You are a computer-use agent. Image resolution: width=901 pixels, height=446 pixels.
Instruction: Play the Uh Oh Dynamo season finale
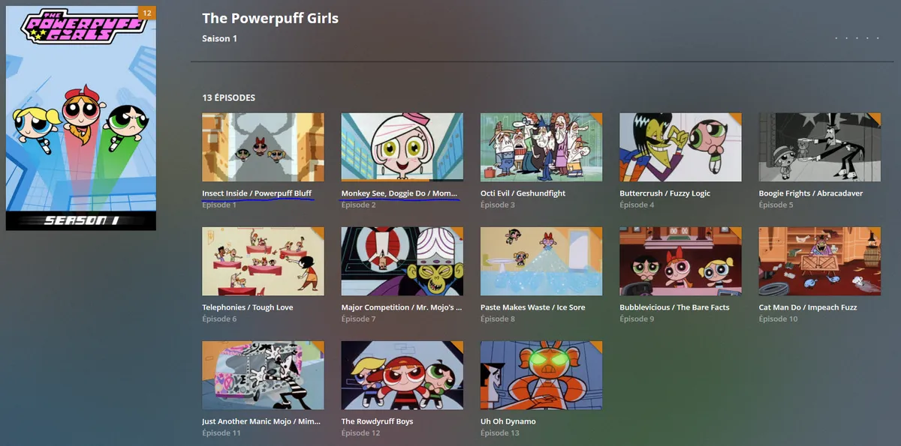point(541,375)
